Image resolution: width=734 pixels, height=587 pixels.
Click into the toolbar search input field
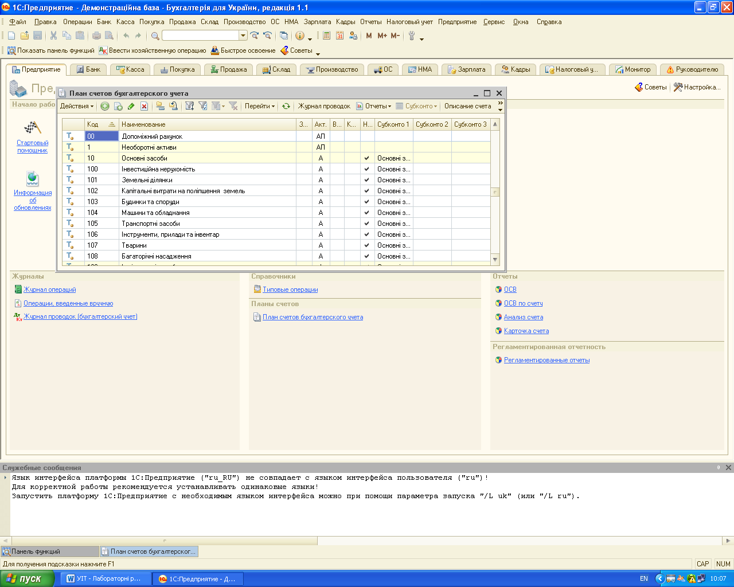201,36
